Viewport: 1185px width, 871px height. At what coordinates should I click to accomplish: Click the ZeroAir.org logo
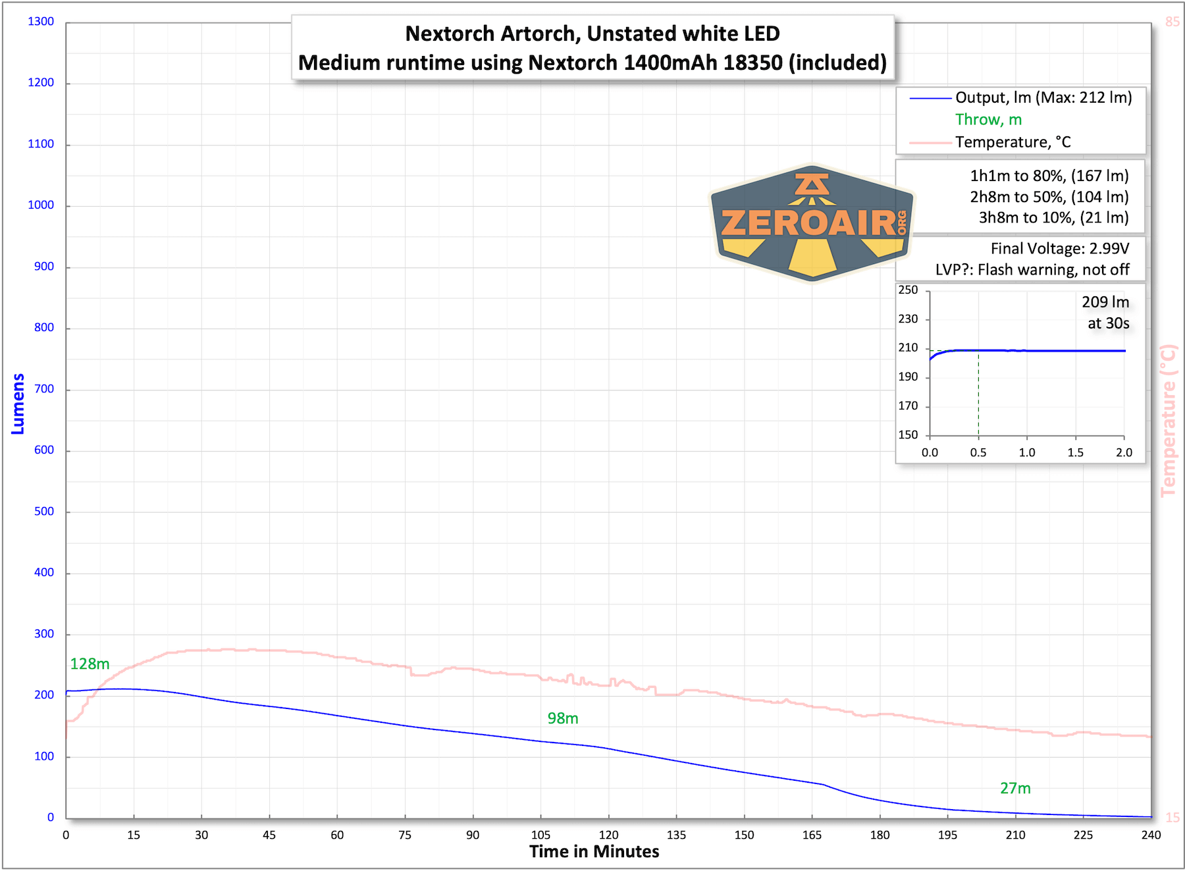(812, 223)
